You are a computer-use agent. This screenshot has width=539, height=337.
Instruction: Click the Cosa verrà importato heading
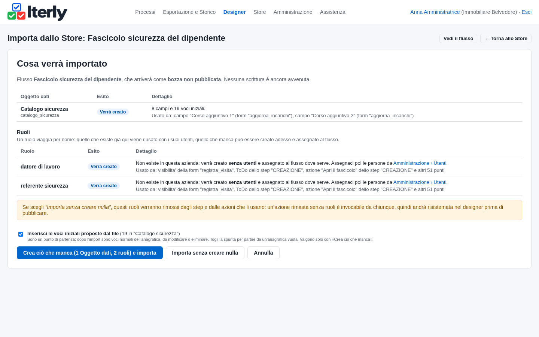(x=62, y=64)
